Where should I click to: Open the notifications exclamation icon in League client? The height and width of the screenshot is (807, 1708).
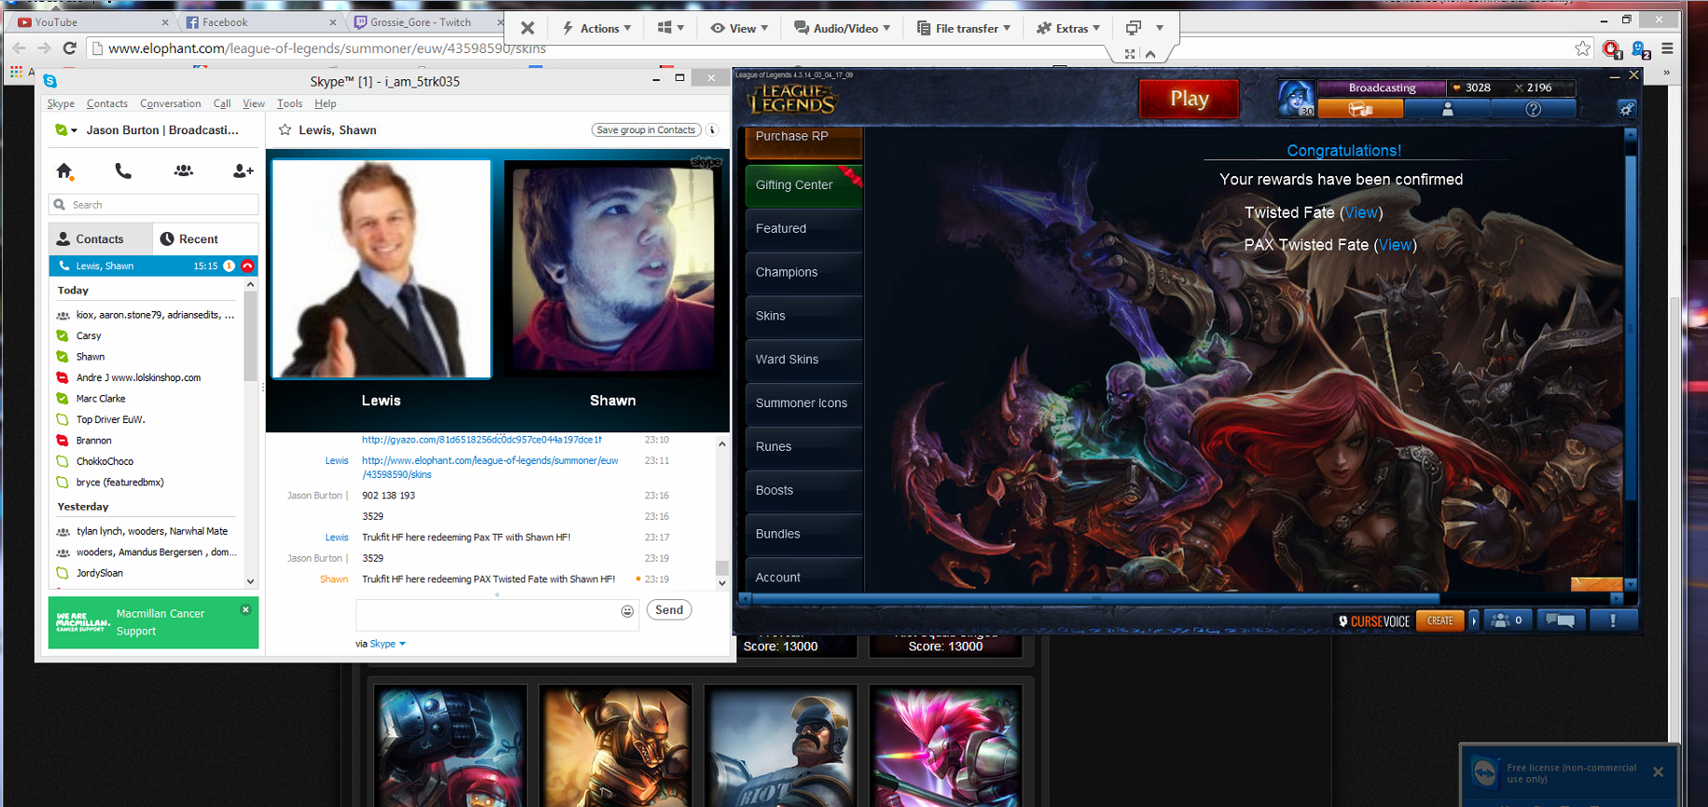1613,621
